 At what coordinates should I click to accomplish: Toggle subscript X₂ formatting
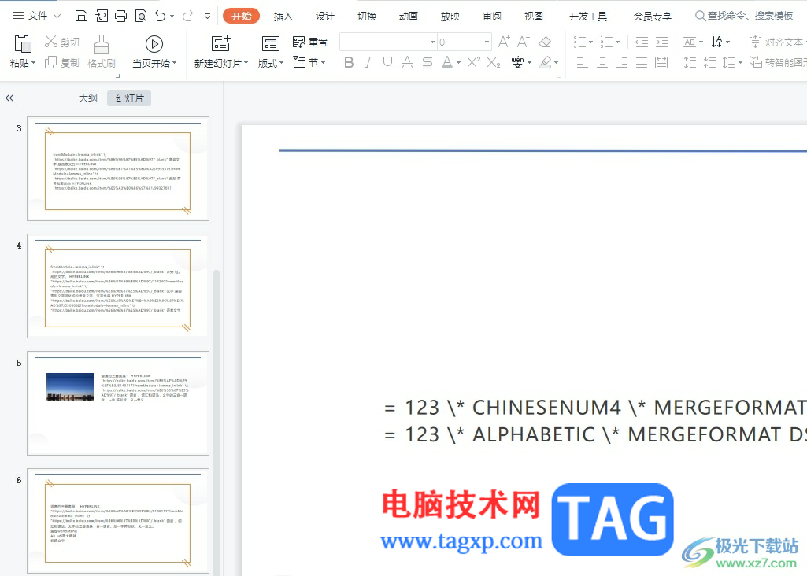494,63
